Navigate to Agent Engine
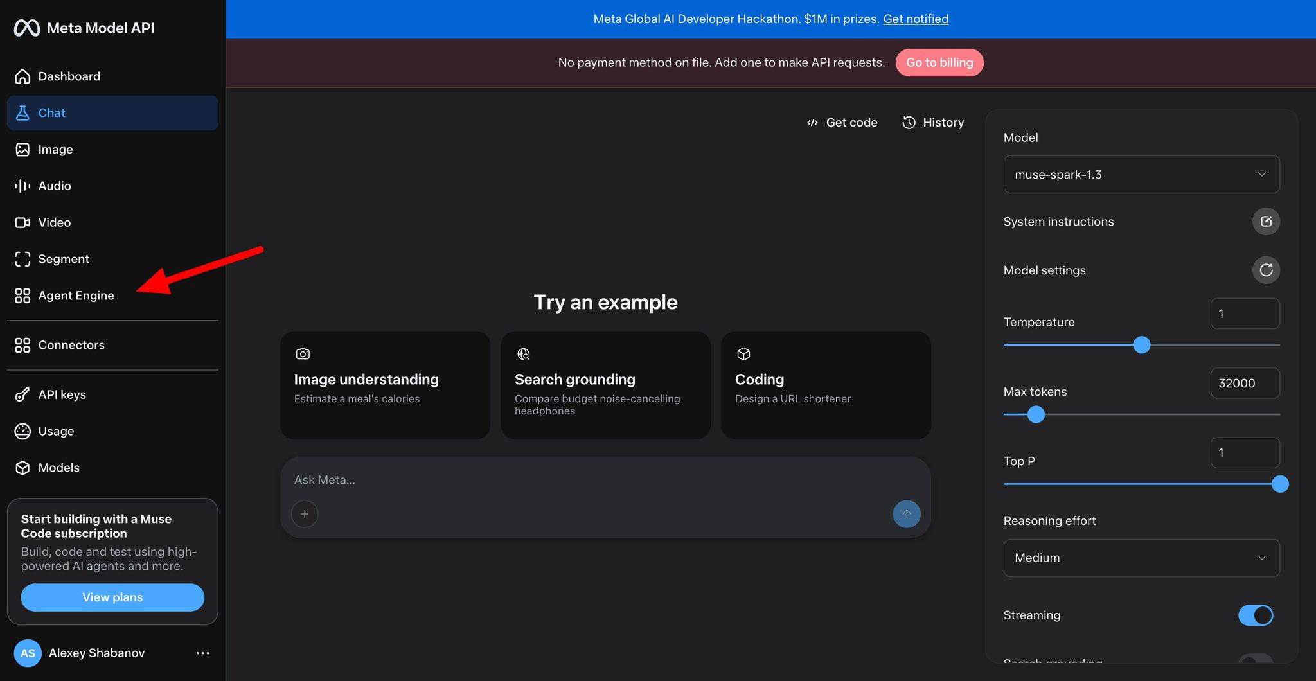Image resolution: width=1316 pixels, height=681 pixels. (112, 296)
